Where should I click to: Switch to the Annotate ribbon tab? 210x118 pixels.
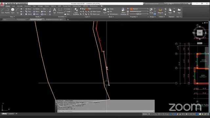pyautogui.click(x=20, y=6)
